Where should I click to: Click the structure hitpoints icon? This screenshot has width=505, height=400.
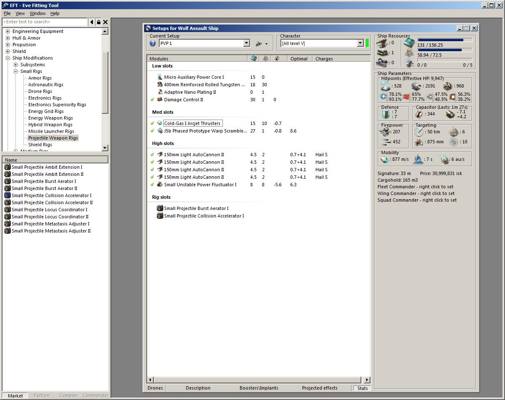coord(447,86)
